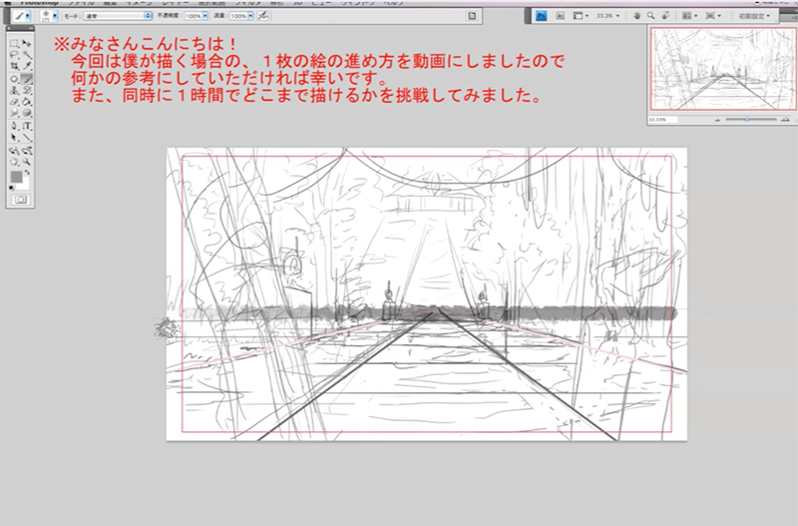This screenshot has height=526, width=798.
Task: Select the History Brush tool
Action: [27, 90]
